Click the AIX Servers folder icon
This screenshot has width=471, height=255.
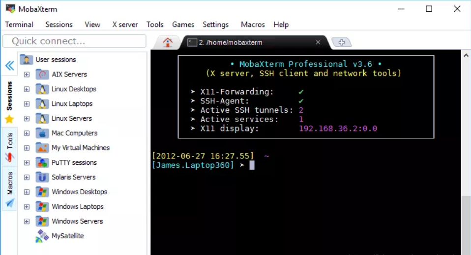click(x=42, y=75)
